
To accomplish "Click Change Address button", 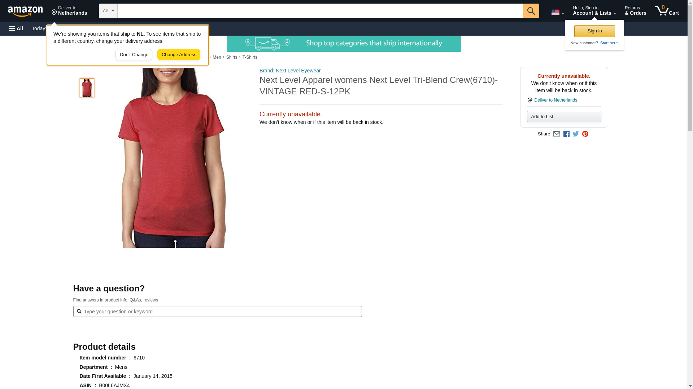I will [179, 55].
